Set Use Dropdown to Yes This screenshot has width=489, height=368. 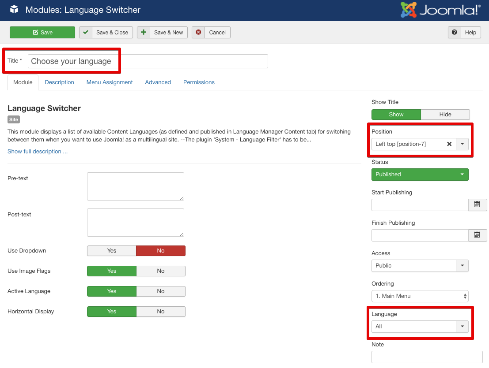tap(112, 251)
